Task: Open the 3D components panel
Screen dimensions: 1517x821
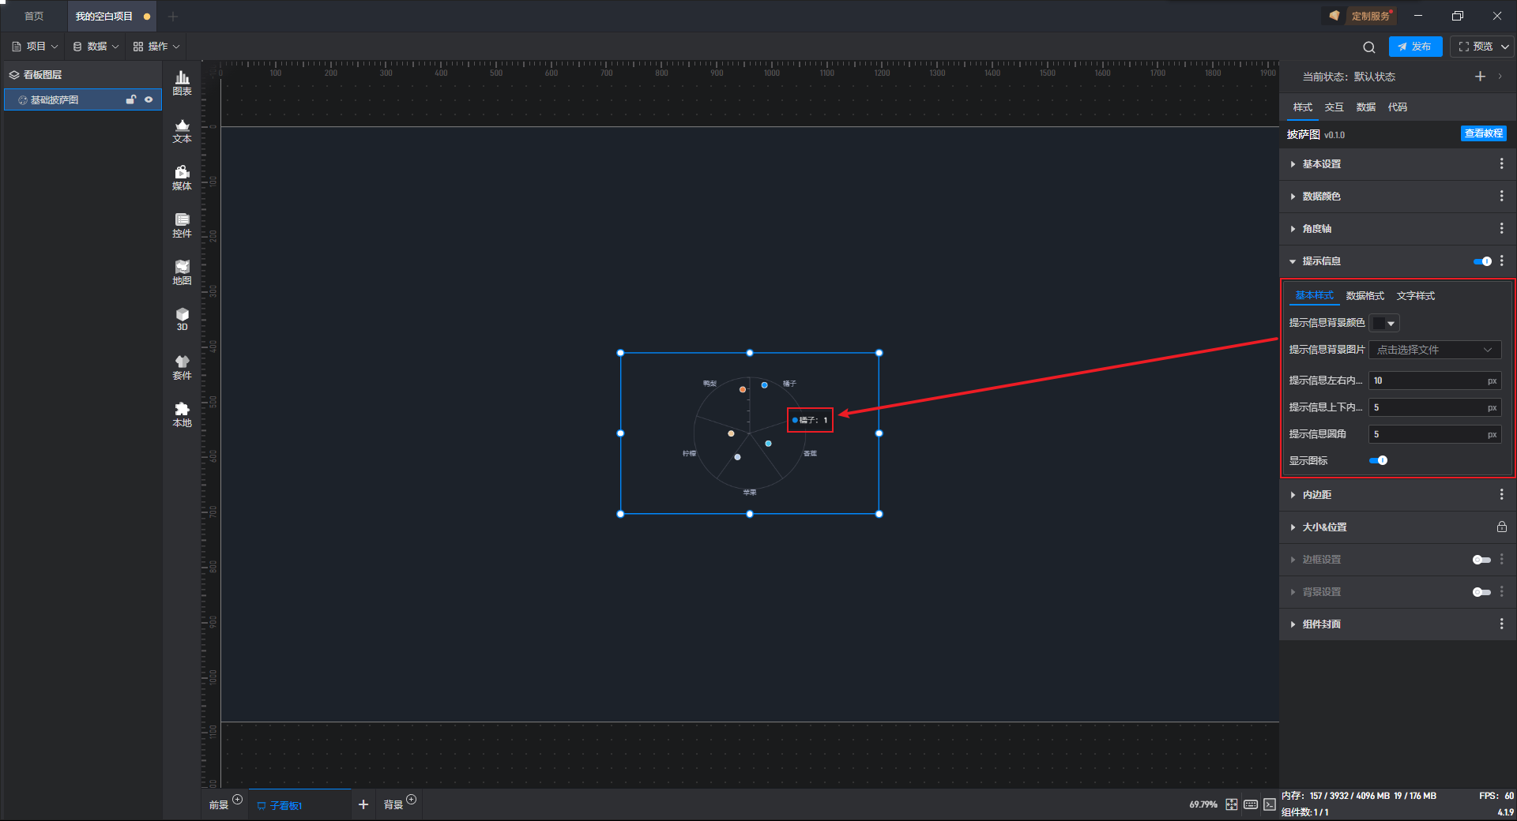Action: coord(182,319)
